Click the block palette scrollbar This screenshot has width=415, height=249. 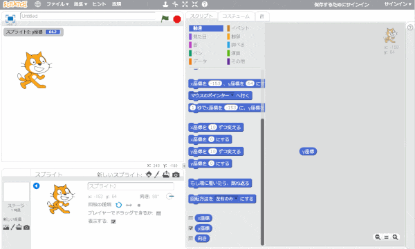point(262,181)
